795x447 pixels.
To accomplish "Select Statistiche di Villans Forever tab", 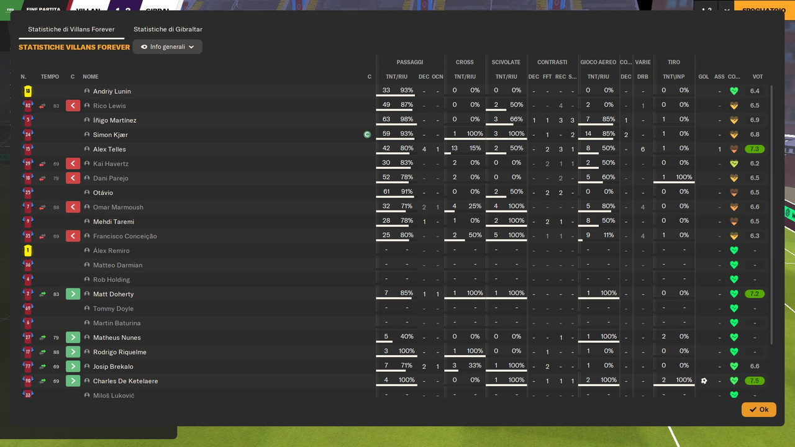I will tap(71, 29).
